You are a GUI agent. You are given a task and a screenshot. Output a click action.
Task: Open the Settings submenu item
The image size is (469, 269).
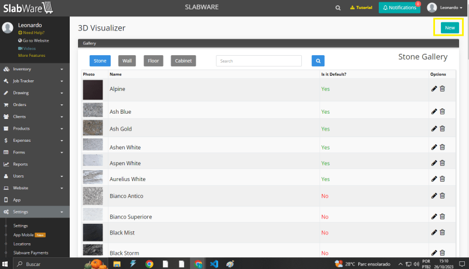[x=21, y=226]
